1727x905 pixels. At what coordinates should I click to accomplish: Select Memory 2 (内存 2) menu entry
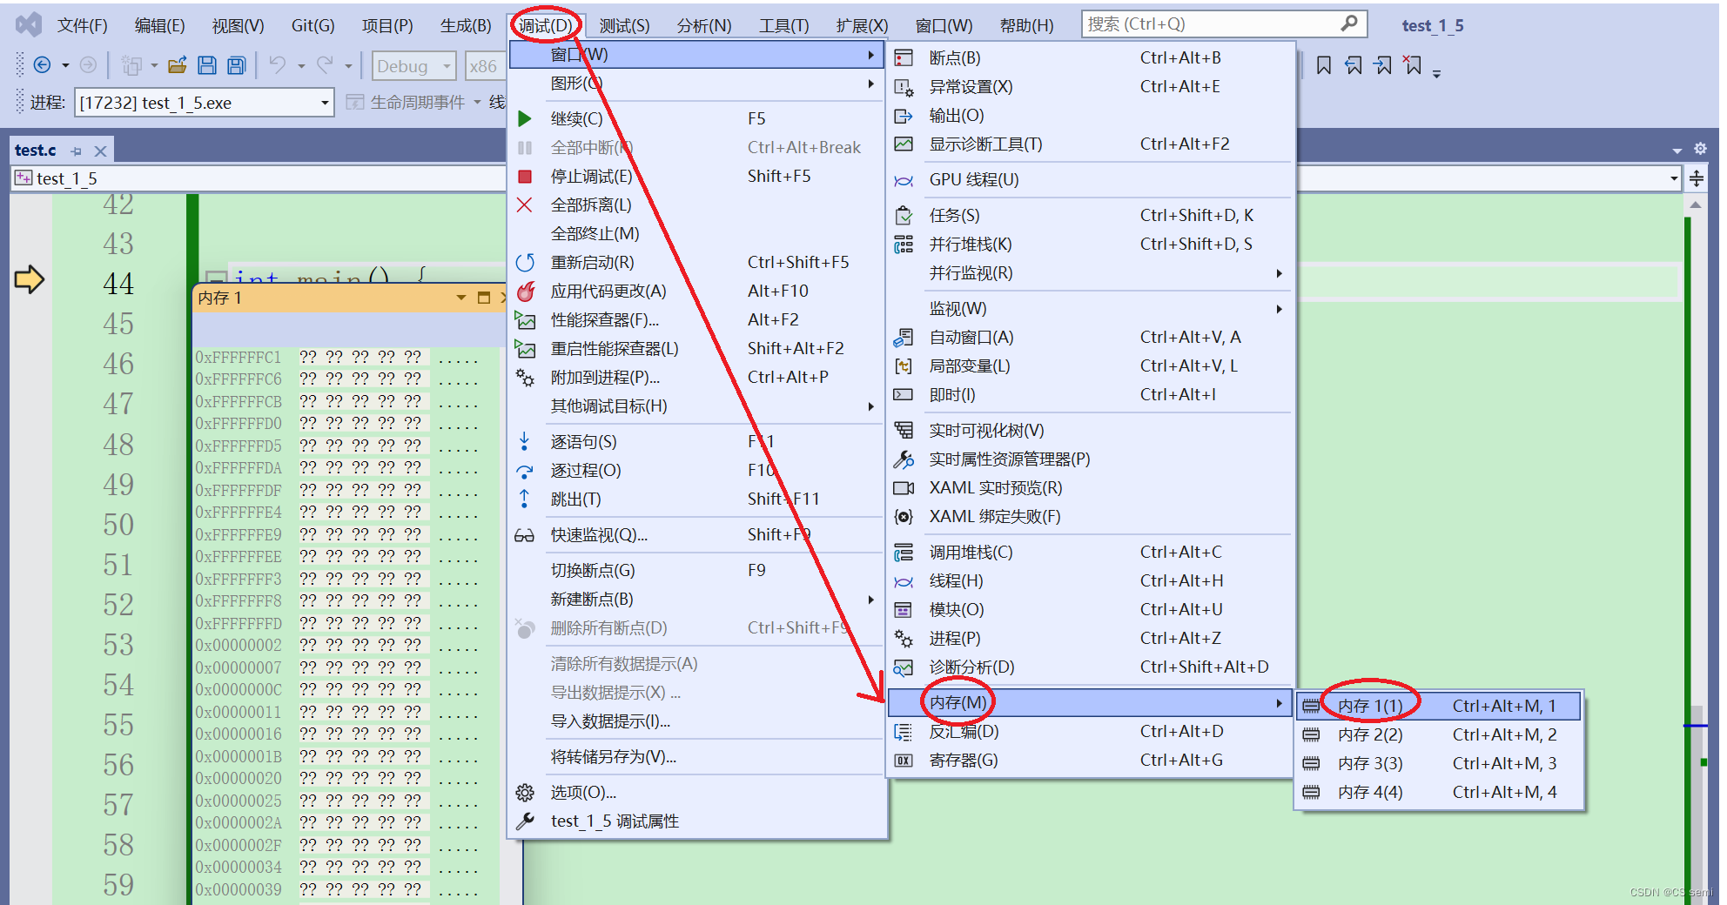1438,735
